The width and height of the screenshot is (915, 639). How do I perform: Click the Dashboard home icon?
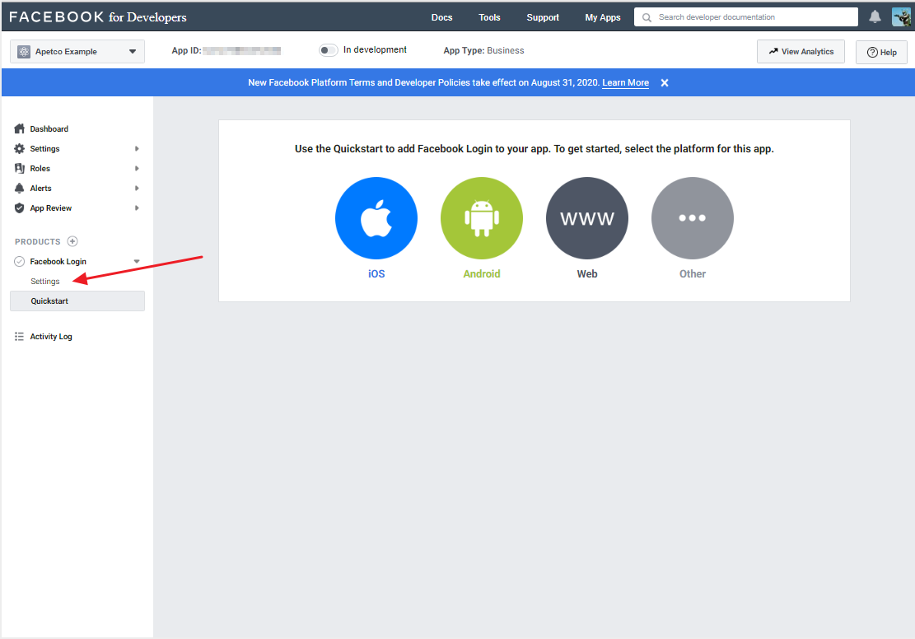point(19,129)
